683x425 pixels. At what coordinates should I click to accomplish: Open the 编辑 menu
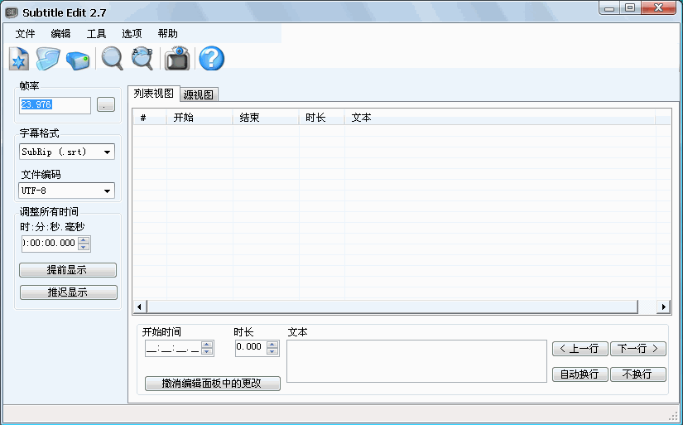(60, 34)
